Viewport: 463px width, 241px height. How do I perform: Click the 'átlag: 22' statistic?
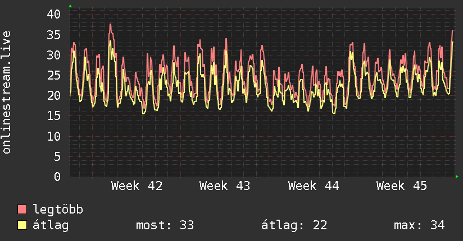click(x=294, y=225)
